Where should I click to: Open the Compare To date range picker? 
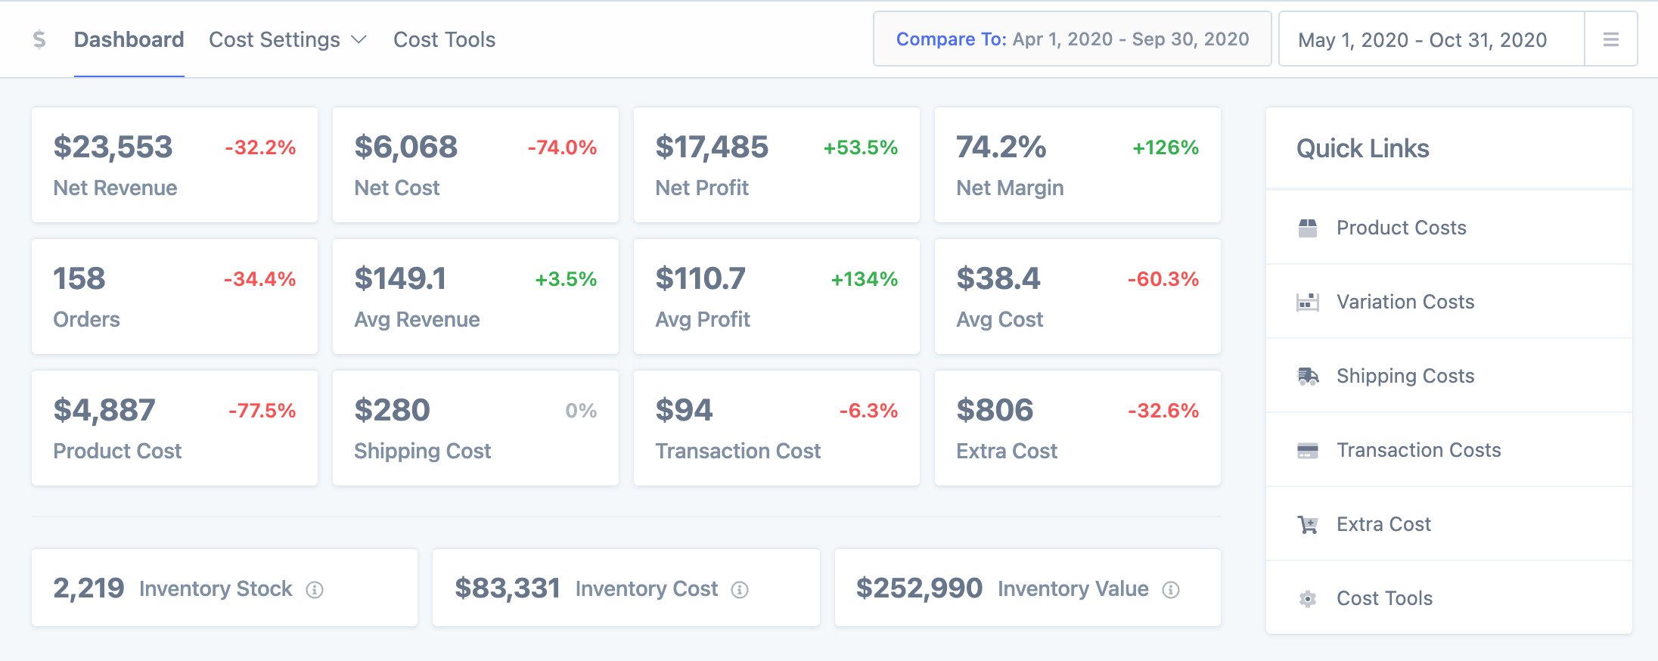pos(1072,39)
